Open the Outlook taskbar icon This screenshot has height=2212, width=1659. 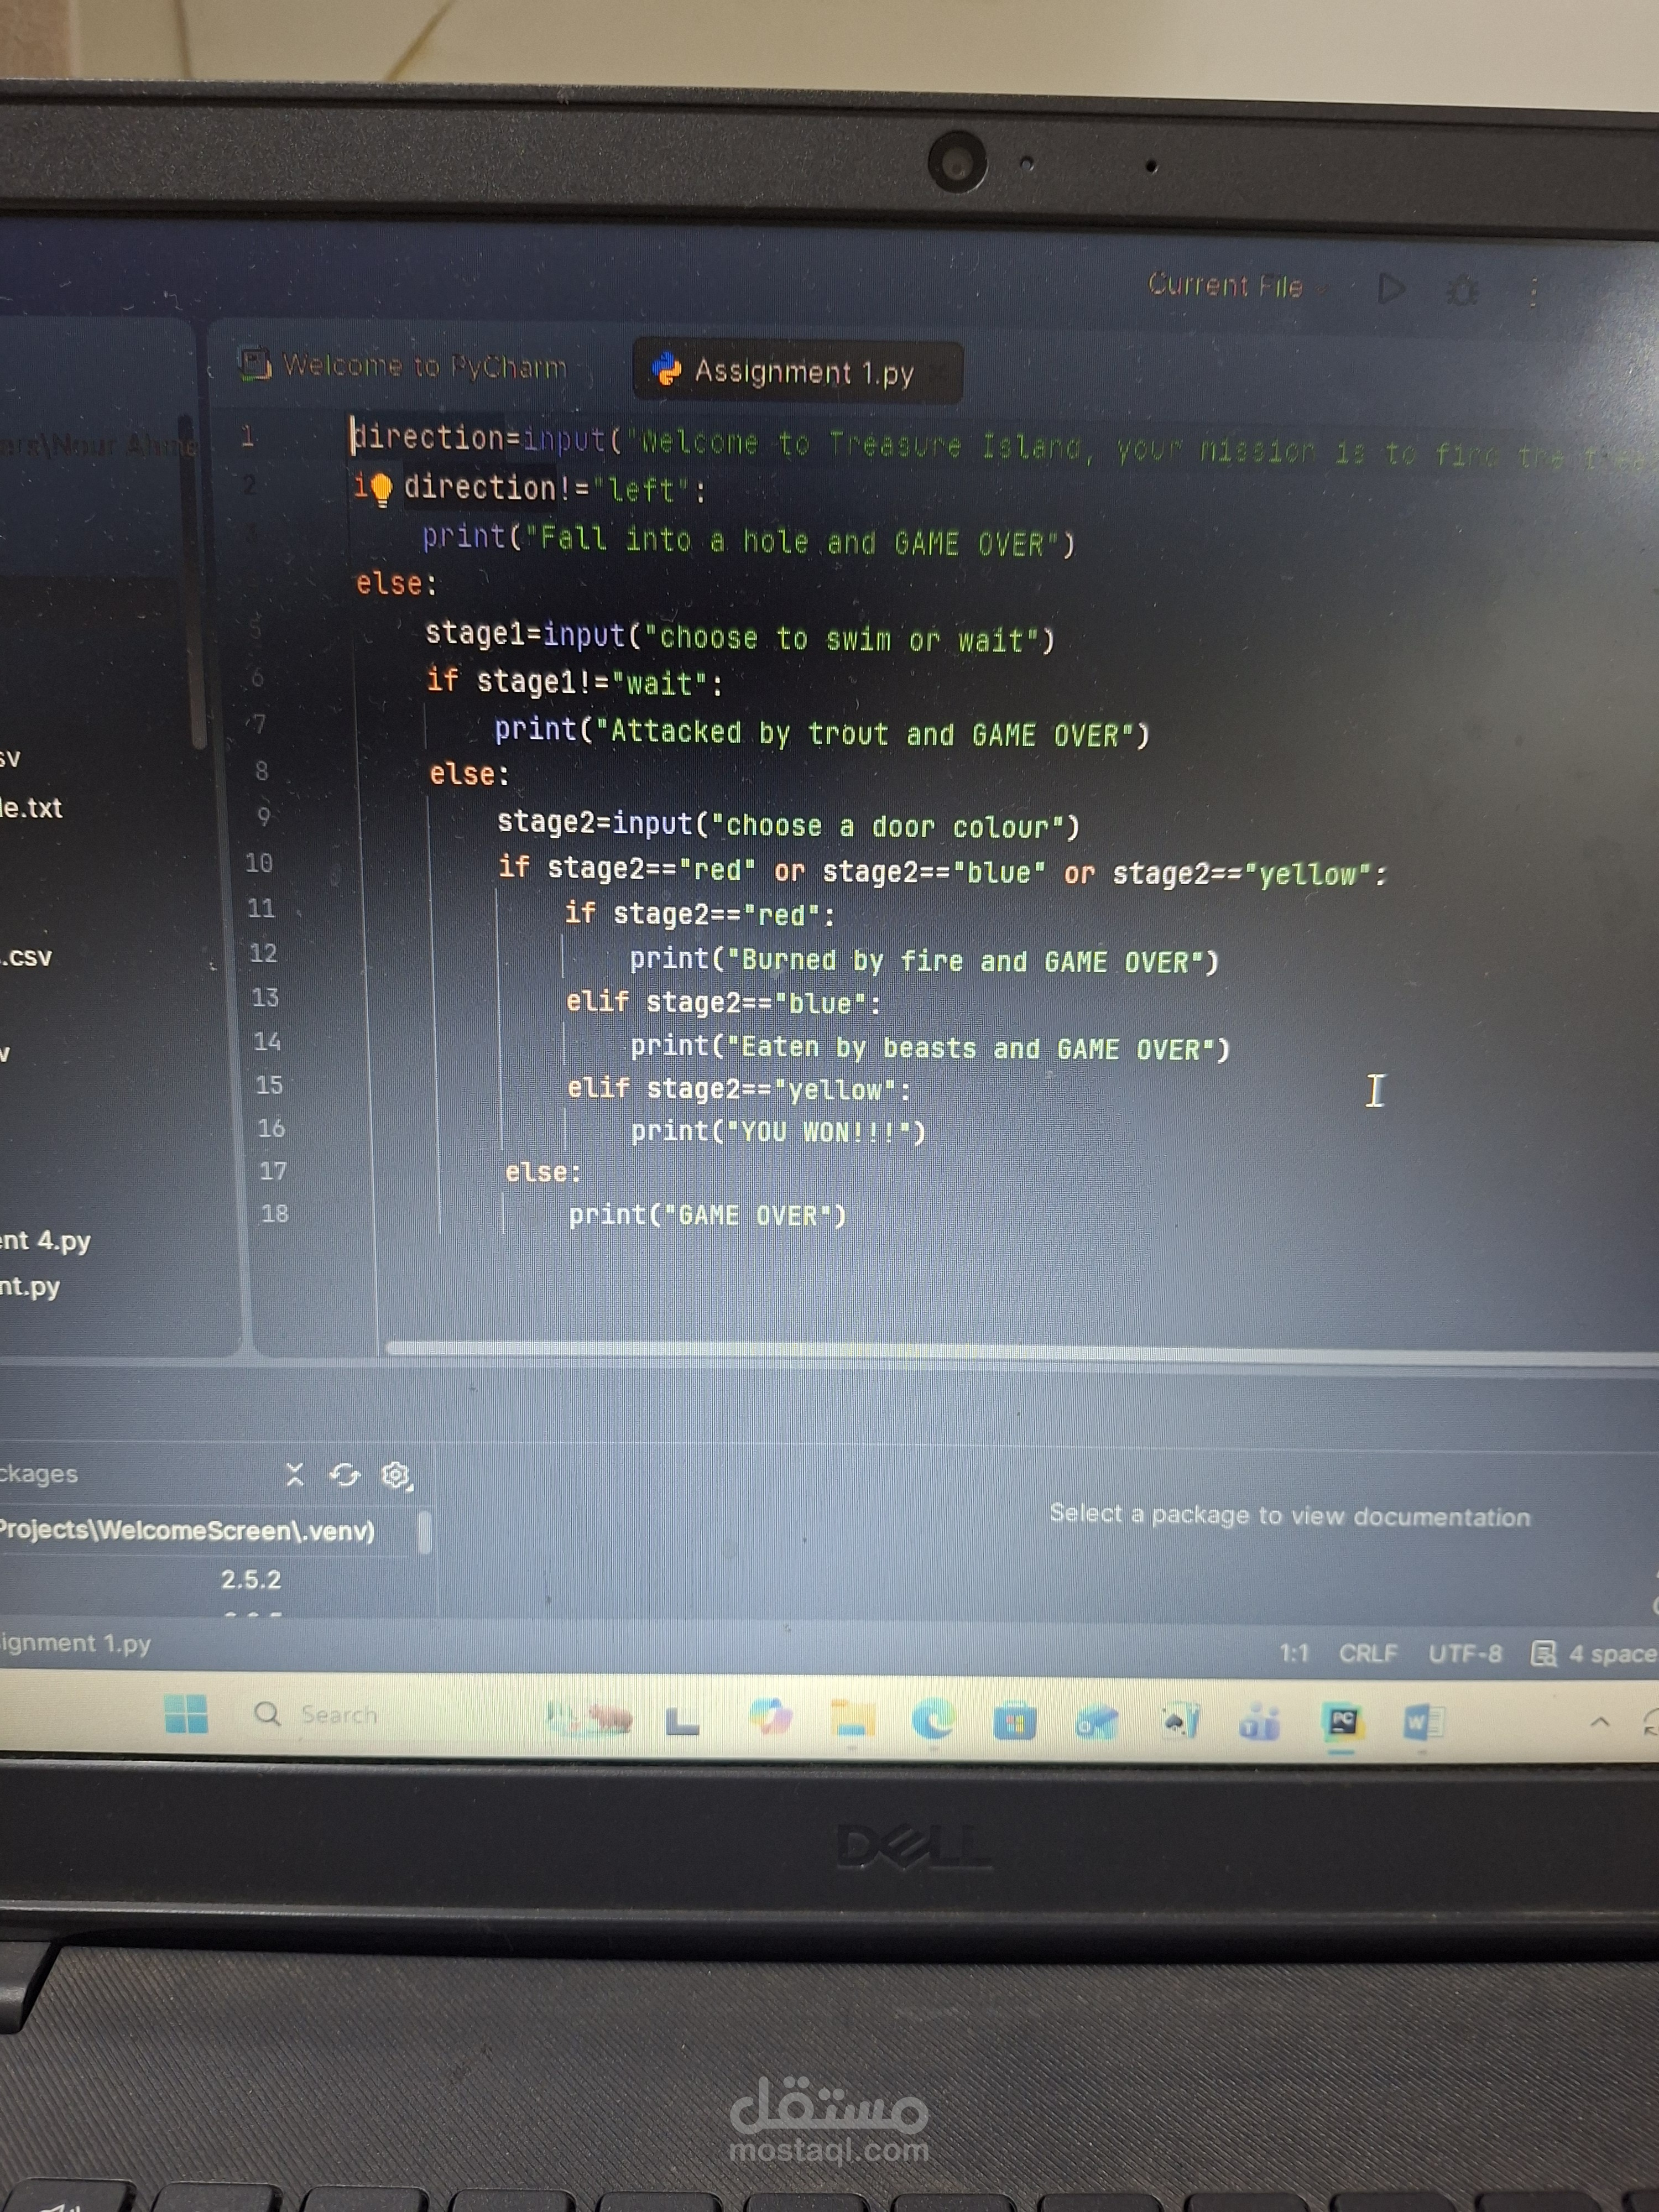click(1096, 1722)
